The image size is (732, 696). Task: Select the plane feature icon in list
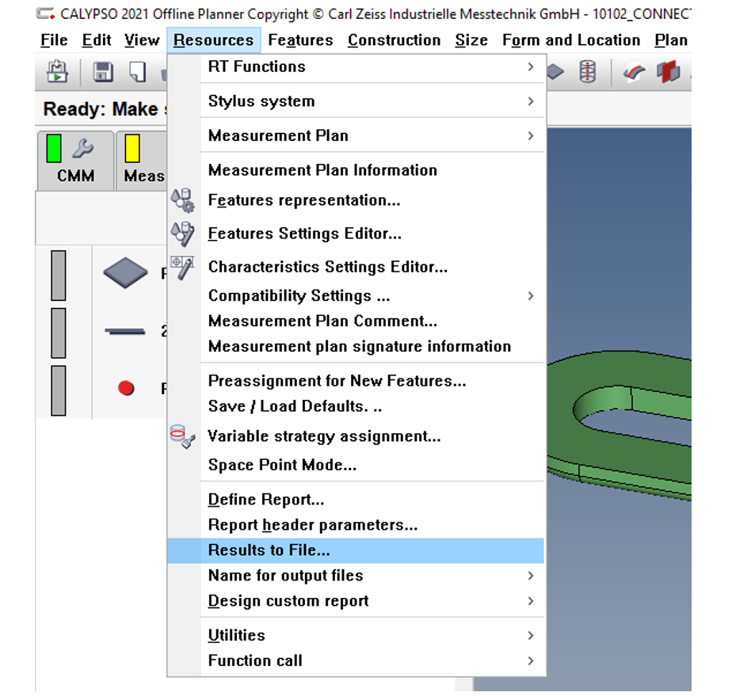[x=125, y=273]
